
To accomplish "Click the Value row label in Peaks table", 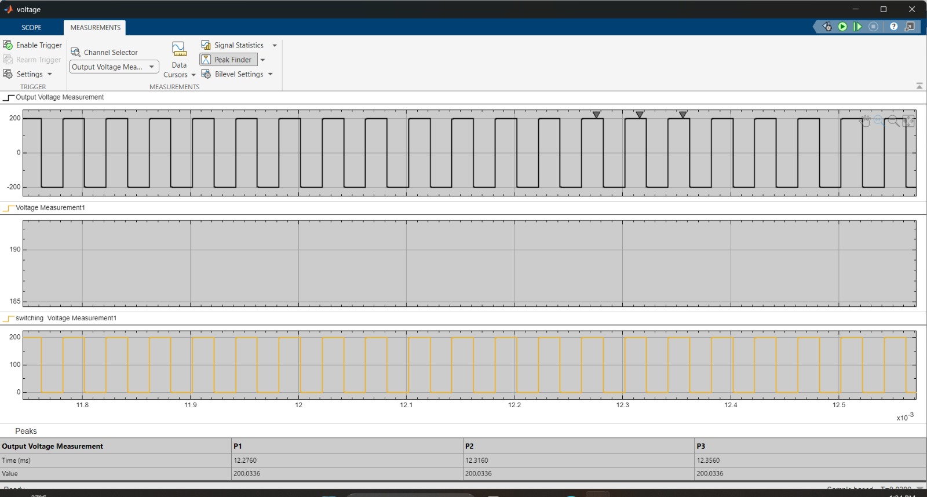I will [10, 473].
